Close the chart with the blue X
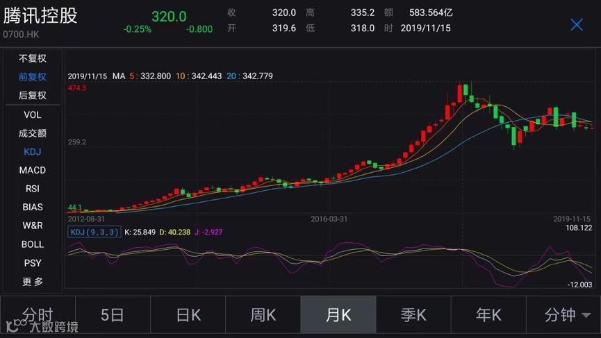The width and height of the screenshot is (601, 338). pos(577,25)
